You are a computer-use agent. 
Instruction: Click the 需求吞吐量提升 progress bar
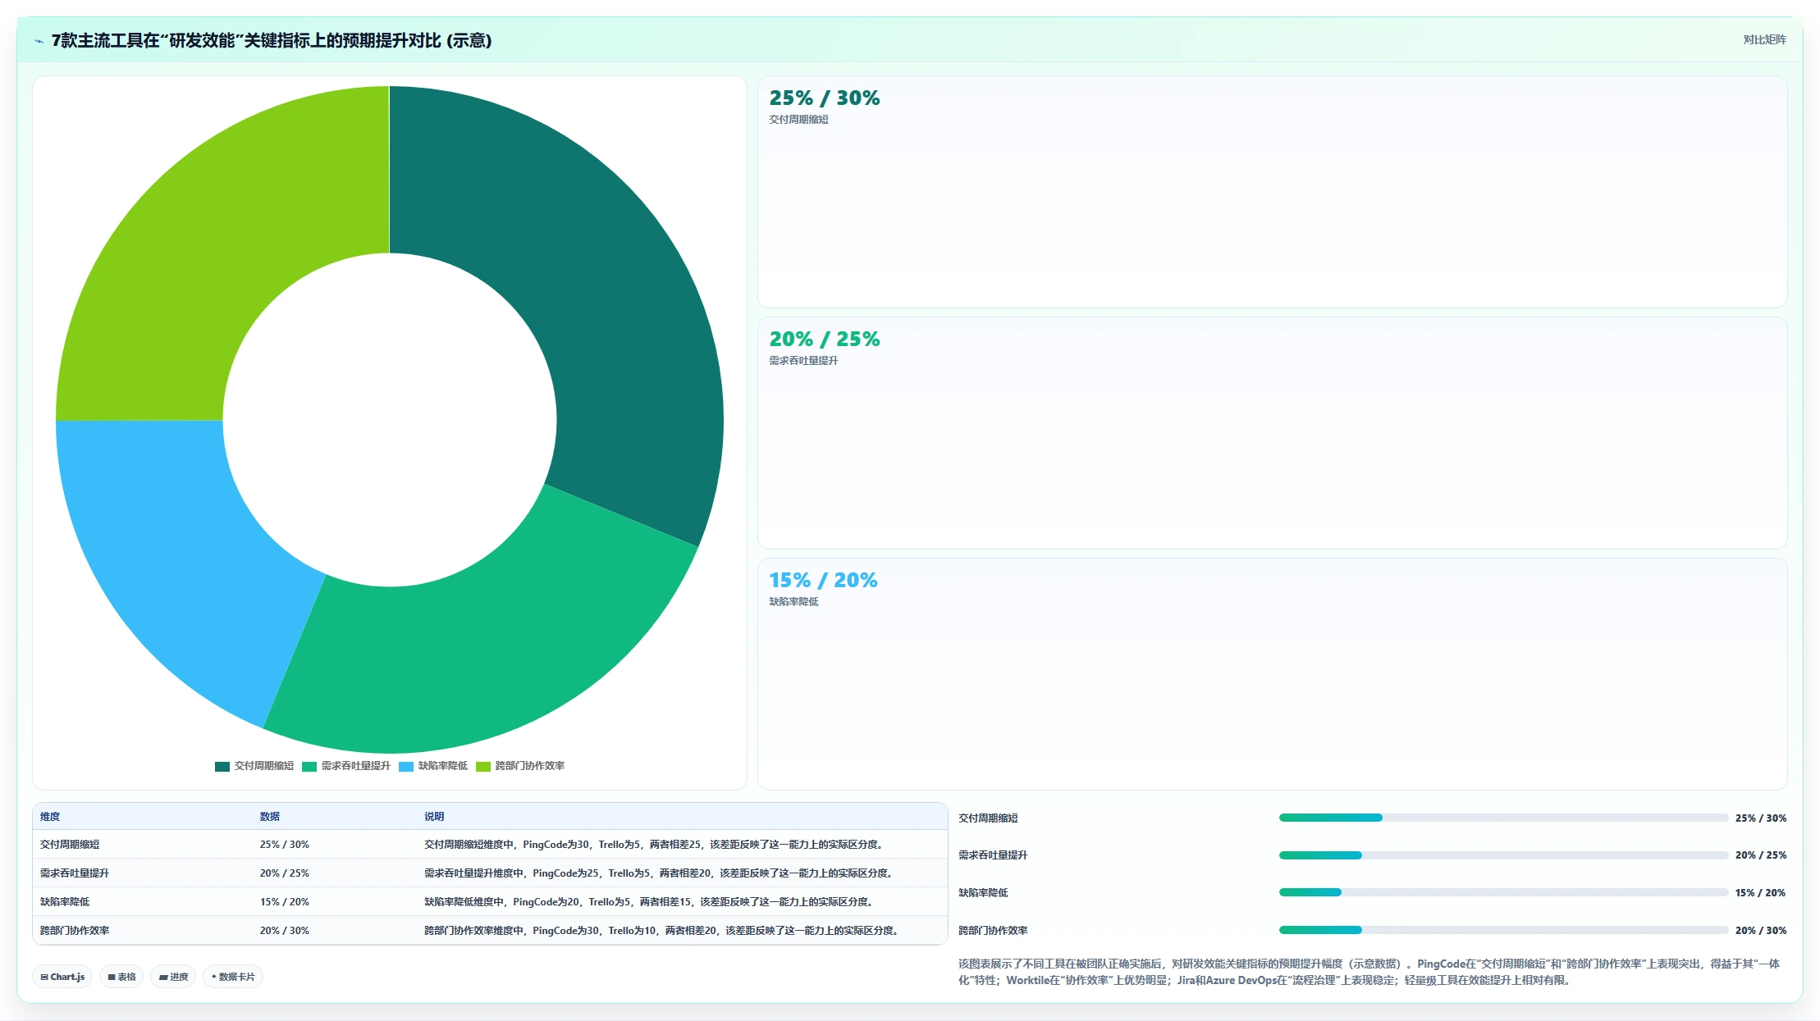pyautogui.click(x=1503, y=855)
